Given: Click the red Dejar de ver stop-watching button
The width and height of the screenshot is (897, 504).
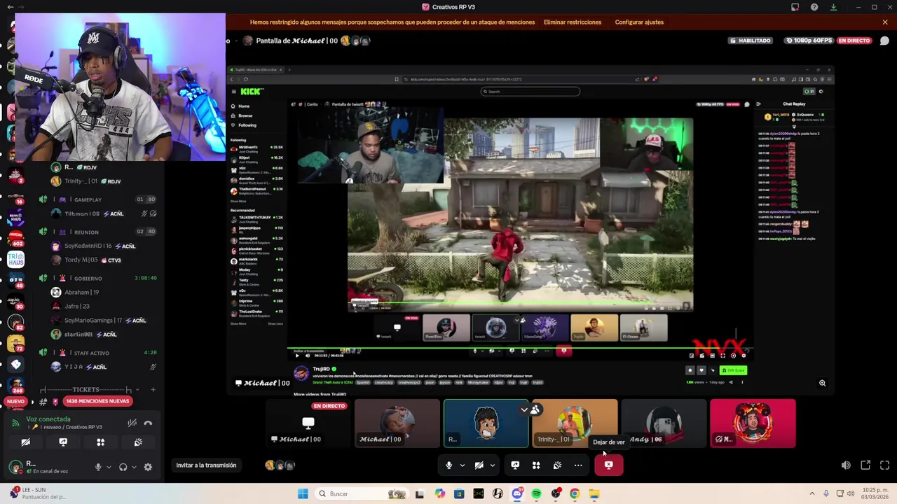Looking at the screenshot, I should click(x=608, y=465).
